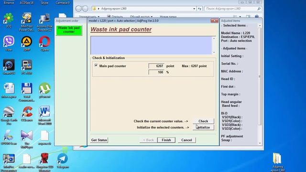306x172 pixels.
Task: Click the 'Model Name : L220' text
Action: pos(235,33)
